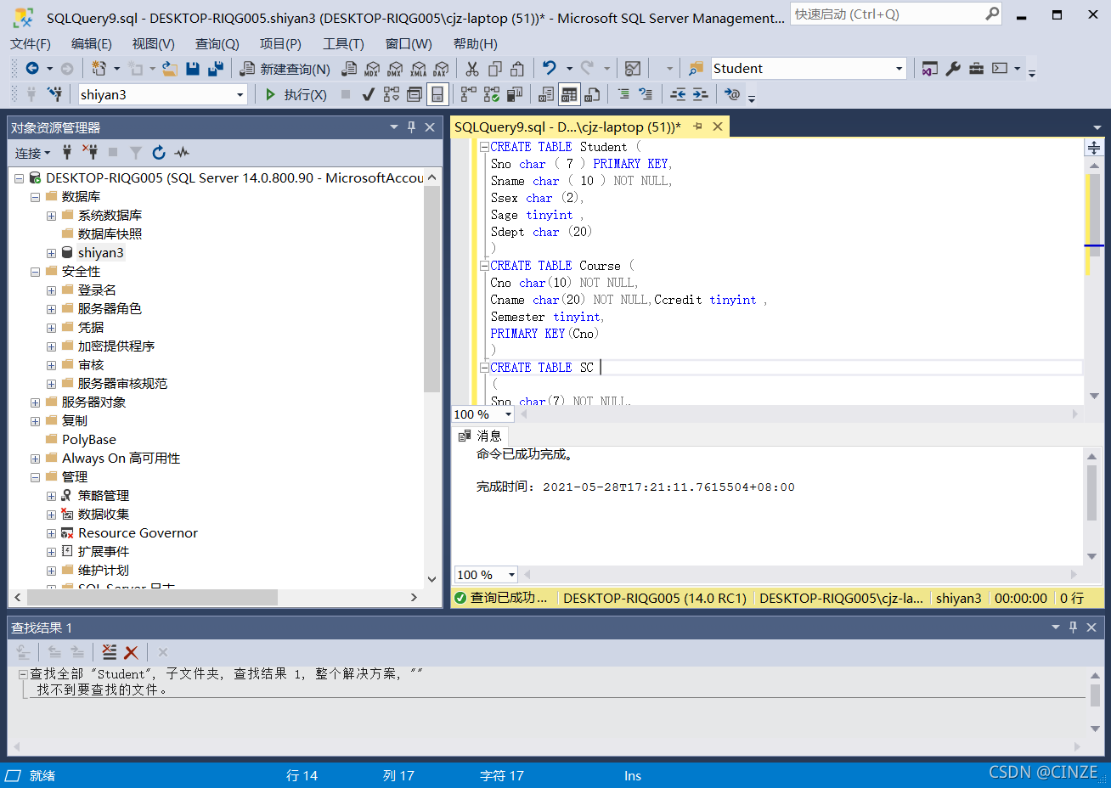Expand the 登录名 tree node
This screenshot has height=788, width=1111.
(x=51, y=290)
